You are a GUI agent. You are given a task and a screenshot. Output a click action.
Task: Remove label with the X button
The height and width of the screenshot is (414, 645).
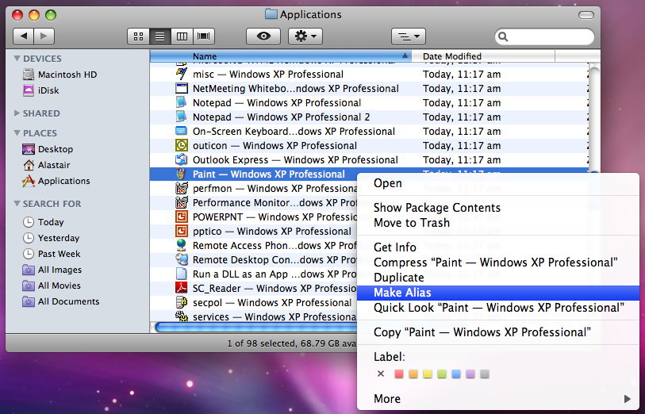(x=381, y=374)
